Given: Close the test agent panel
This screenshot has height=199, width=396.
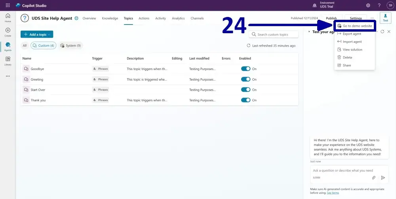Looking at the screenshot, I should click(x=389, y=32).
